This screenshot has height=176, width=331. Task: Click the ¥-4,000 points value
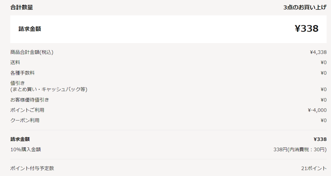pyautogui.click(x=317, y=110)
